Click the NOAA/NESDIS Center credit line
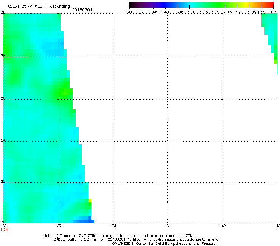This screenshot has height=246, width=280. 163,244
